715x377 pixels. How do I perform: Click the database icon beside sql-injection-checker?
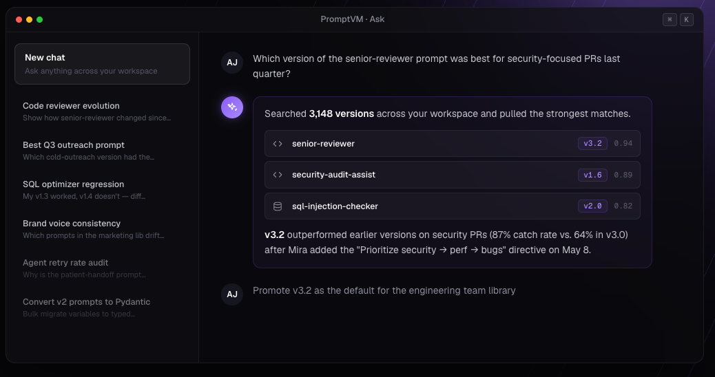click(x=277, y=206)
